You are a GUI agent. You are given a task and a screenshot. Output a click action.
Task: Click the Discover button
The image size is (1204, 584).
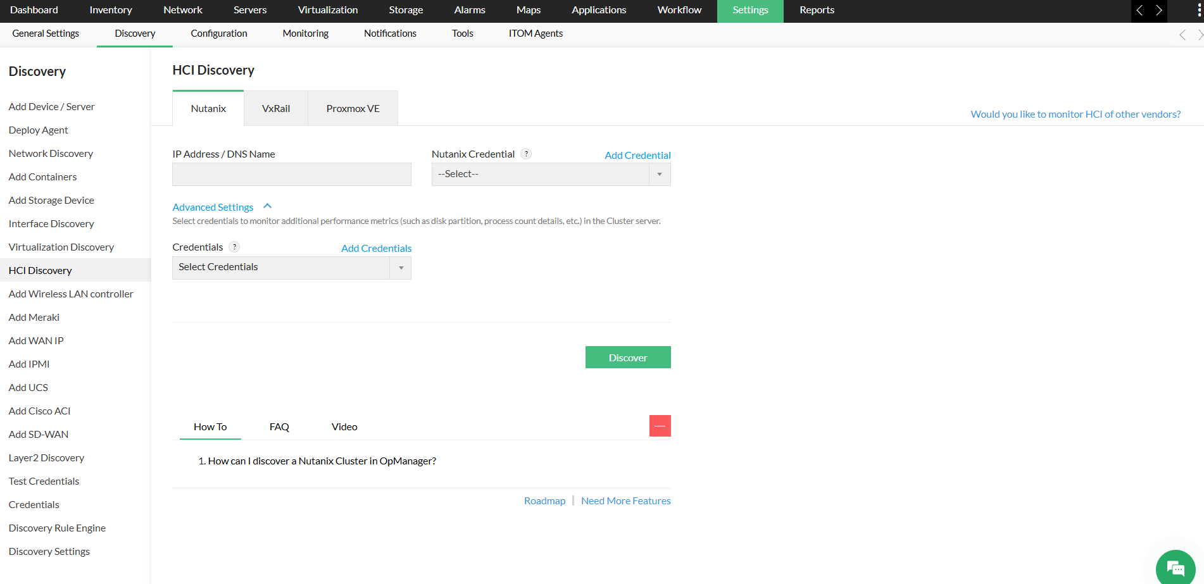point(627,357)
